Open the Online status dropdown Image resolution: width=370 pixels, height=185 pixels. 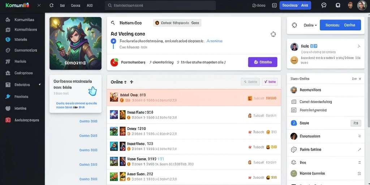click(310, 25)
